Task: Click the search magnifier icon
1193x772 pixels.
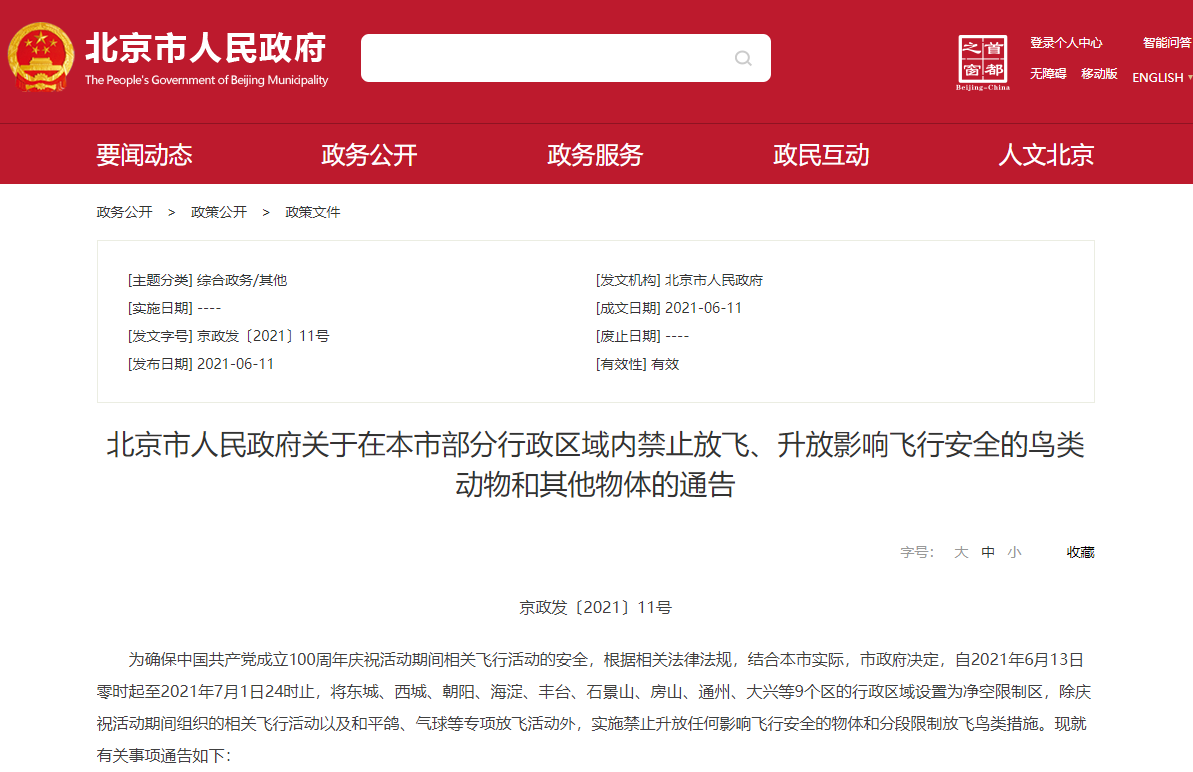Action: pos(743,58)
